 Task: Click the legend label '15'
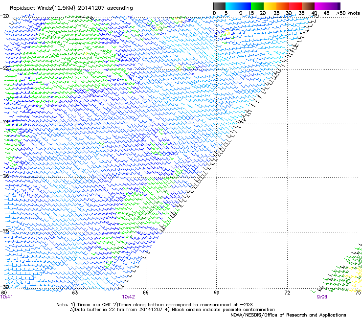(251, 13)
